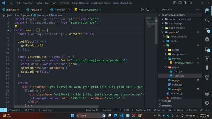Click the editor minimap
This screenshot has width=212, height=119.
(x=150, y=23)
